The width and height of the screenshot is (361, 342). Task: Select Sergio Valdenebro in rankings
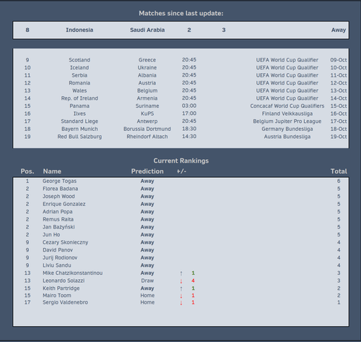click(65, 302)
